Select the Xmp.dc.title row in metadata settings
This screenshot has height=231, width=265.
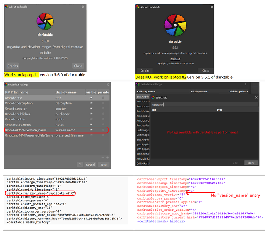(57, 98)
